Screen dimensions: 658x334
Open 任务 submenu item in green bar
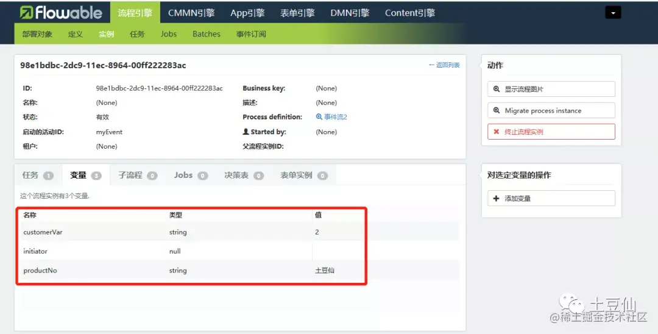pos(137,34)
